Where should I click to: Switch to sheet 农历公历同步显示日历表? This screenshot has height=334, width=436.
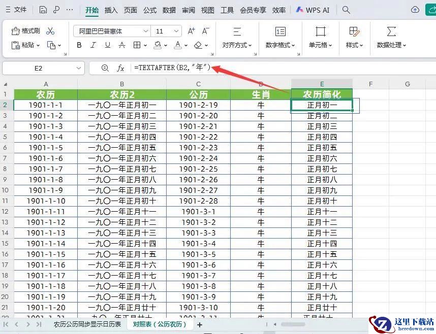tap(87, 324)
